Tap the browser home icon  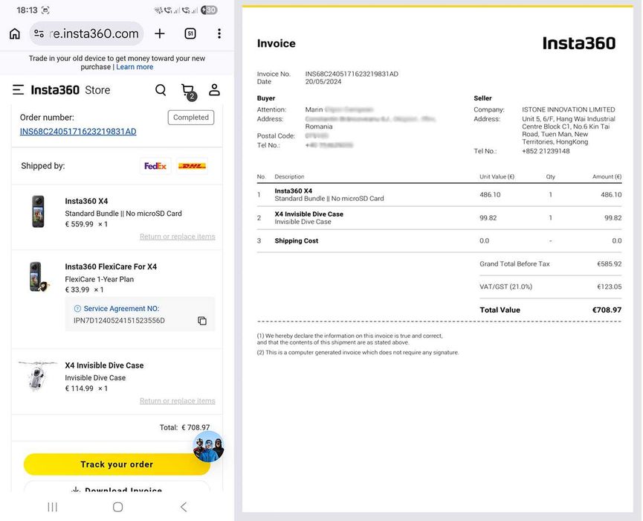15,33
